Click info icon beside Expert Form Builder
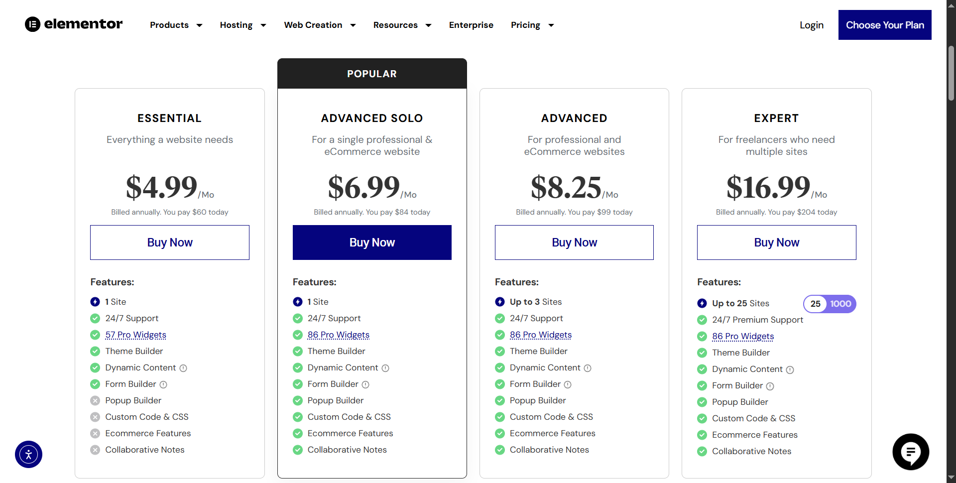Screen dimensions: 956x483 pyautogui.click(x=770, y=386)
